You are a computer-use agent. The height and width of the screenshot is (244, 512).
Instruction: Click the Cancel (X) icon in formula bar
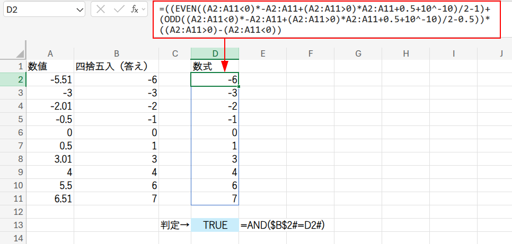click(x=101, y=10)
